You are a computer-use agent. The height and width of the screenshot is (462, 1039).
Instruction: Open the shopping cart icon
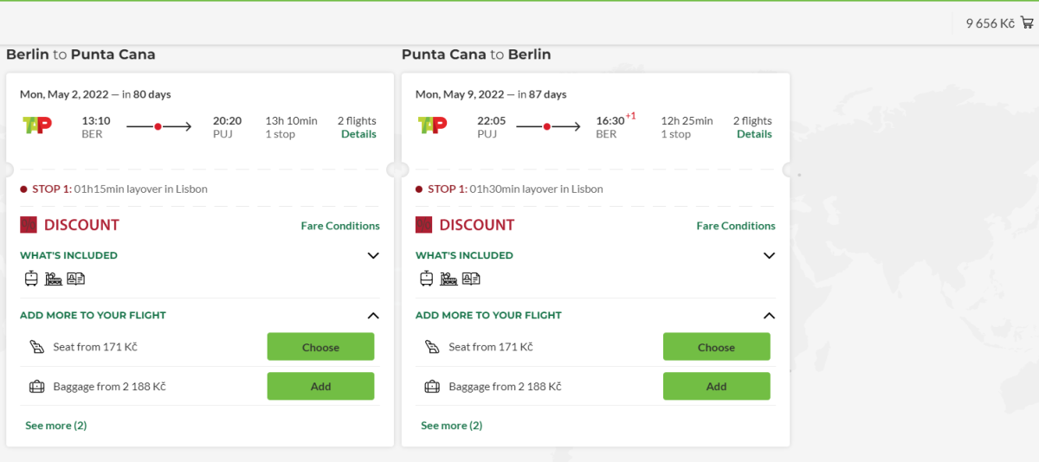pos(1027,22)
